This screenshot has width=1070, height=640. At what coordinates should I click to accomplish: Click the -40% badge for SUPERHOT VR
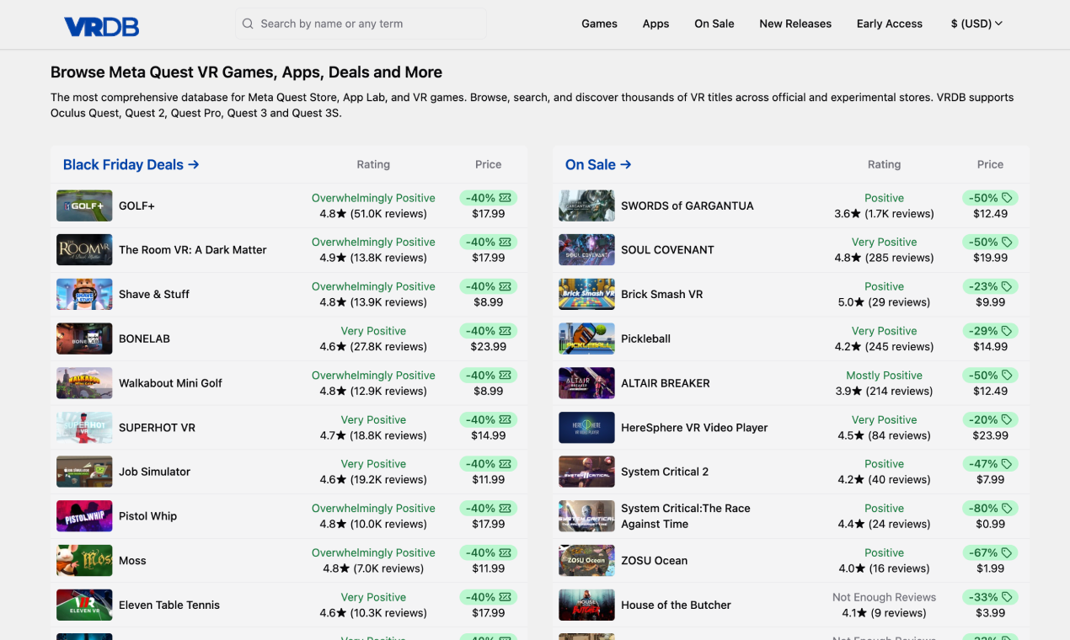click(488, 419)
